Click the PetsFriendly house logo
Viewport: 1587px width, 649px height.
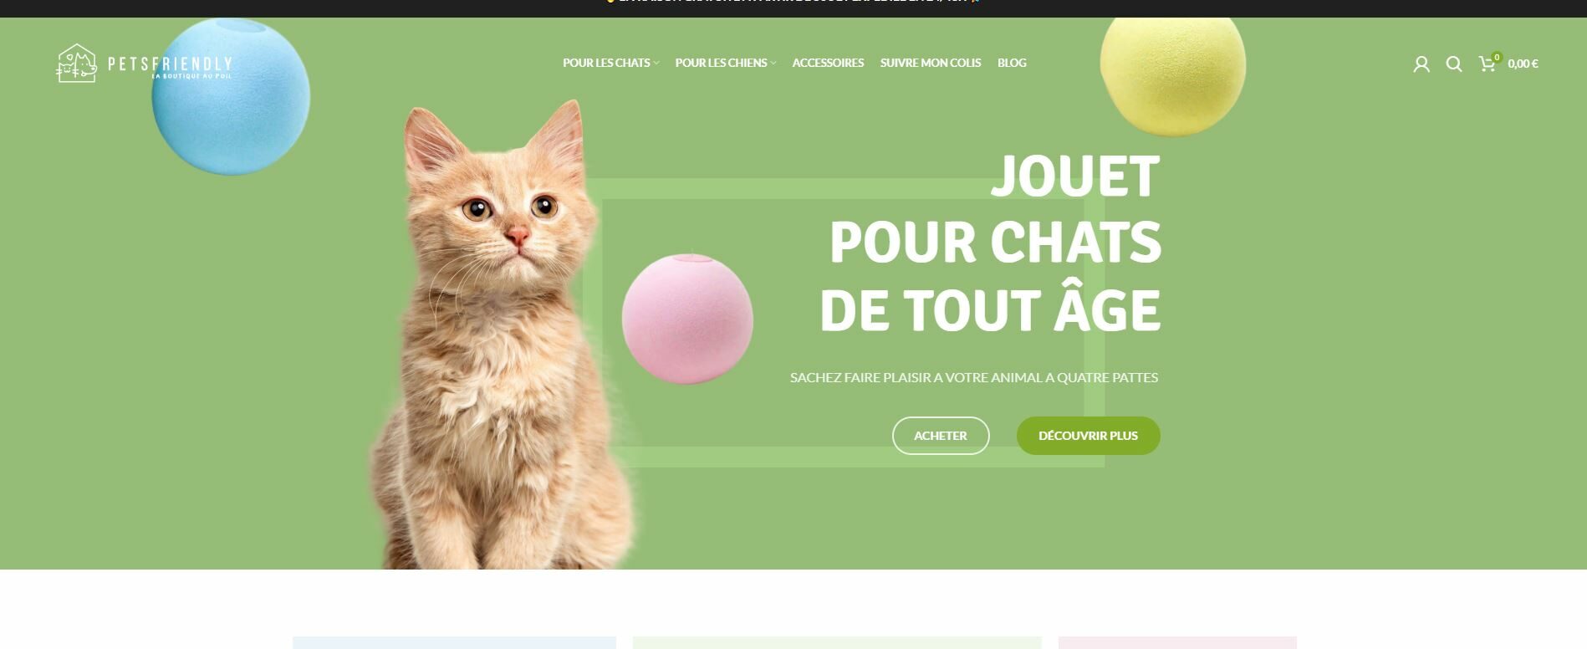[76, 64]
